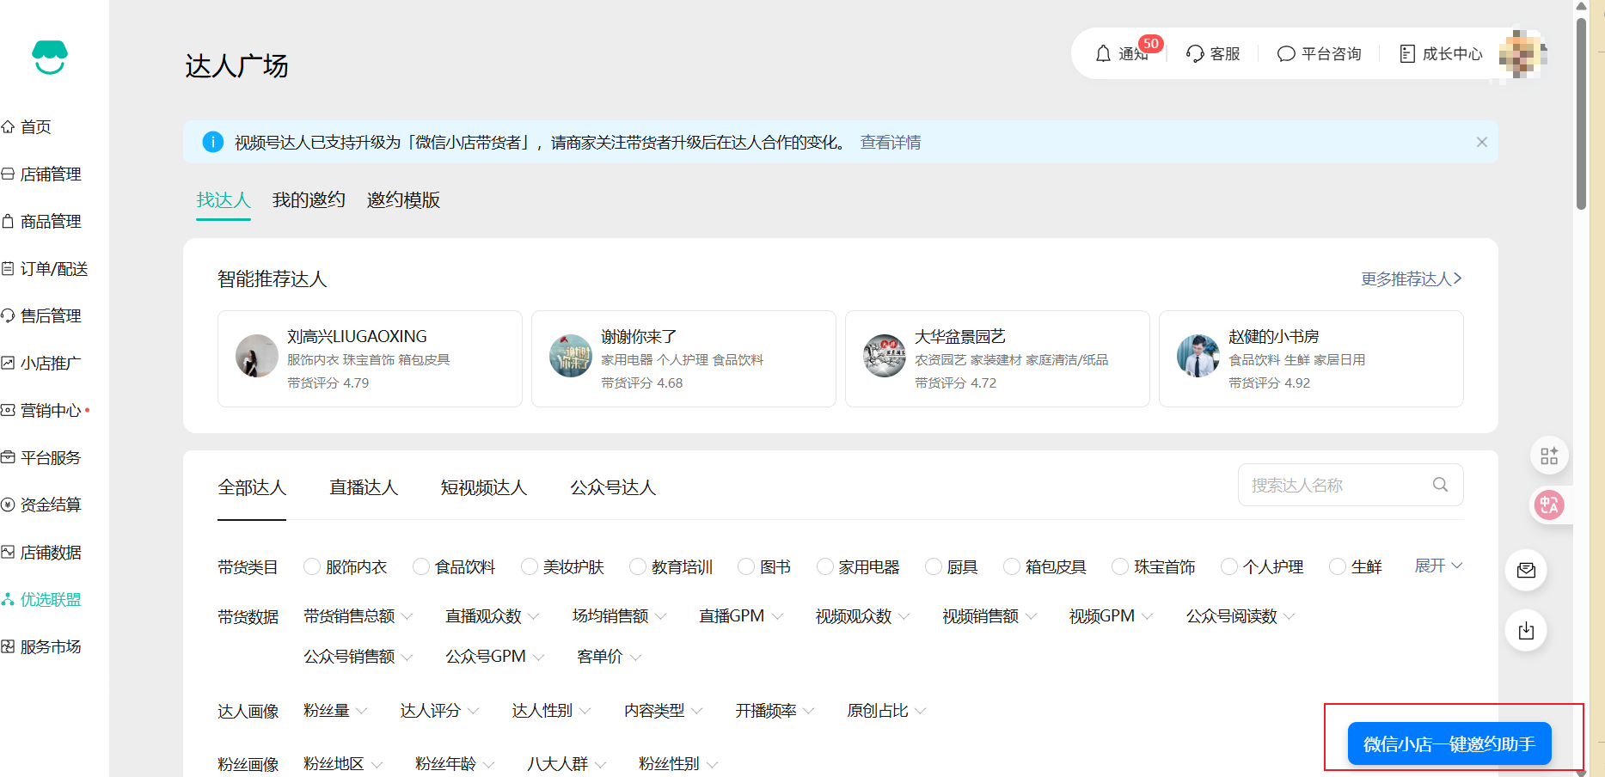Expand more categories with 展开
Screen dimensions: 1605x777
point(1438,566)
